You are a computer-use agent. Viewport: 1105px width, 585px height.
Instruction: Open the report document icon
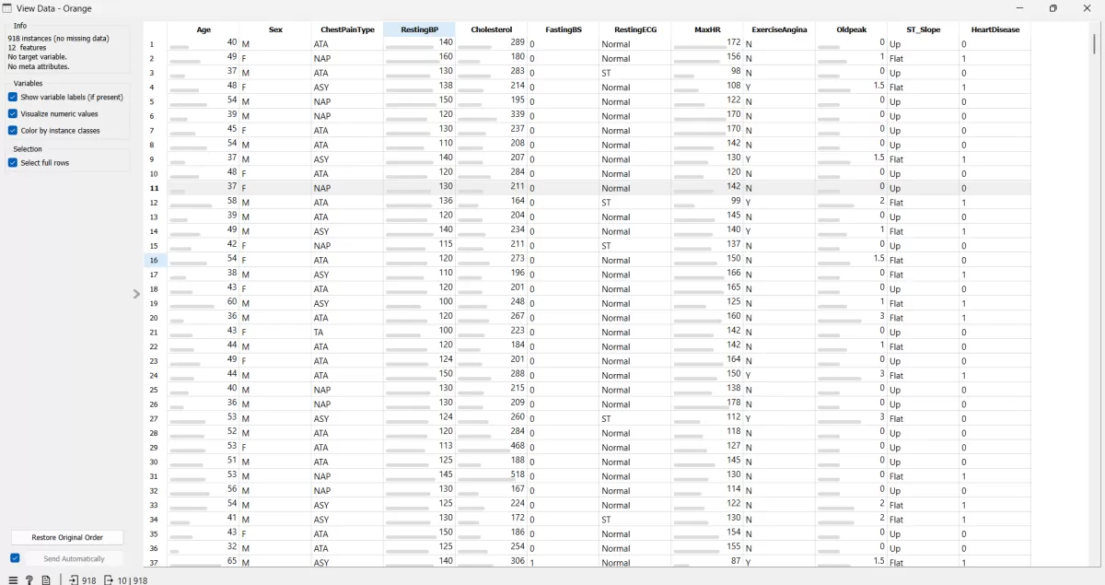pyautogui.click(x=46, y=580)
